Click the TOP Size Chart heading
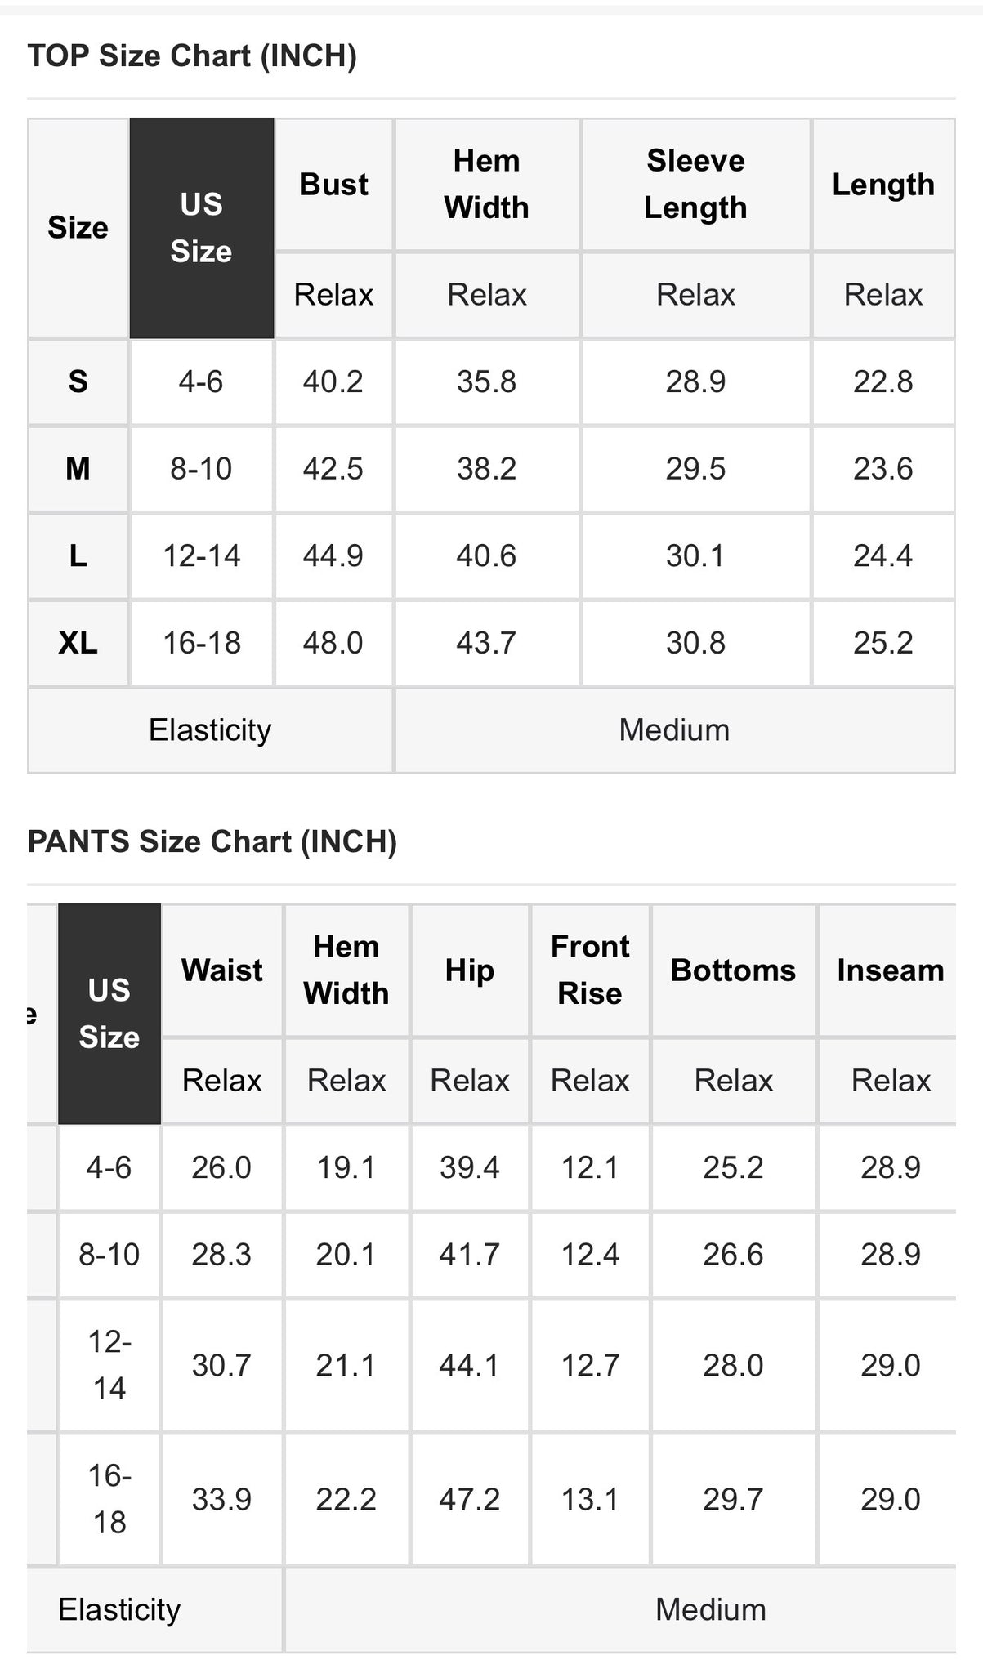This screenshot has width=983, height=1673. click(192, 56)
